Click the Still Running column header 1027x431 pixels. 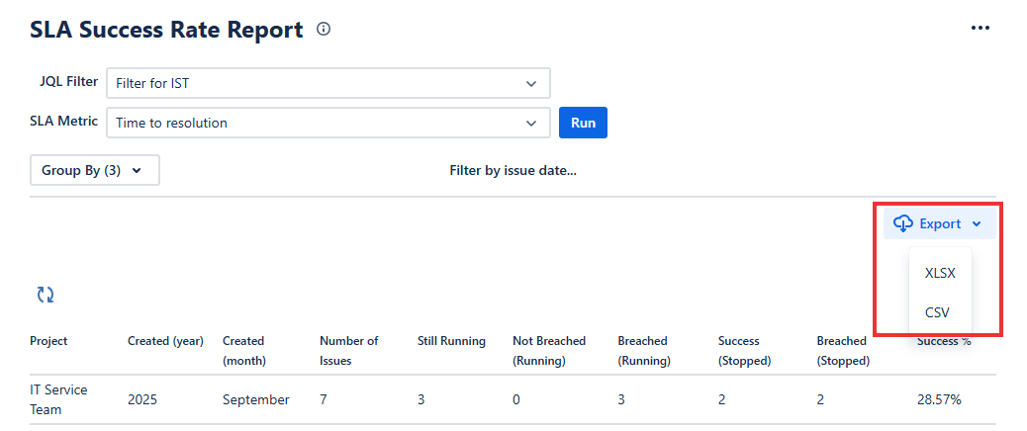click(451, 341)
